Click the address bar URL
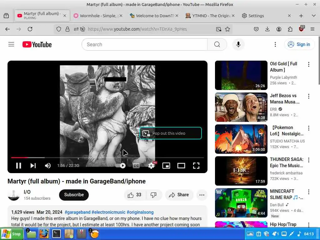This screenshot has height=240, width=320. click(x=137, y=29)
